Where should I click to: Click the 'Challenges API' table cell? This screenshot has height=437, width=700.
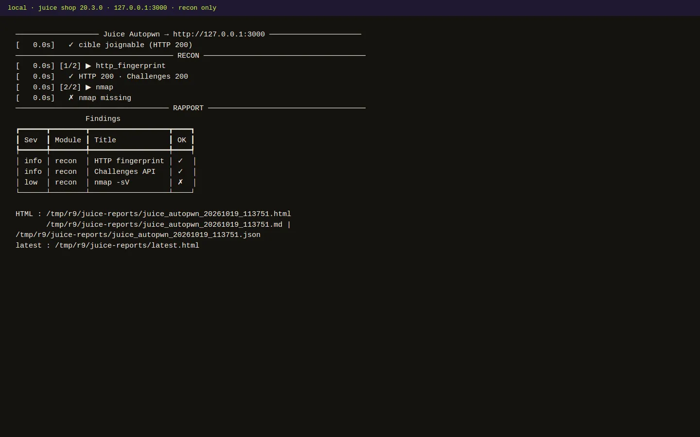point(125,172)
